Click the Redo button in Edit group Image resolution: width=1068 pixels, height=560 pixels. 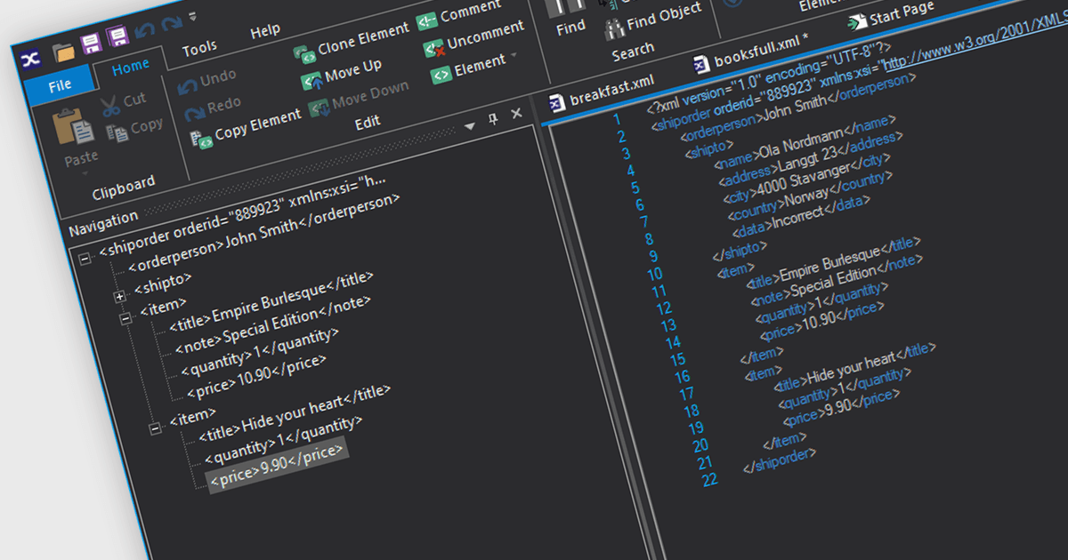click(x=213, y=110)
